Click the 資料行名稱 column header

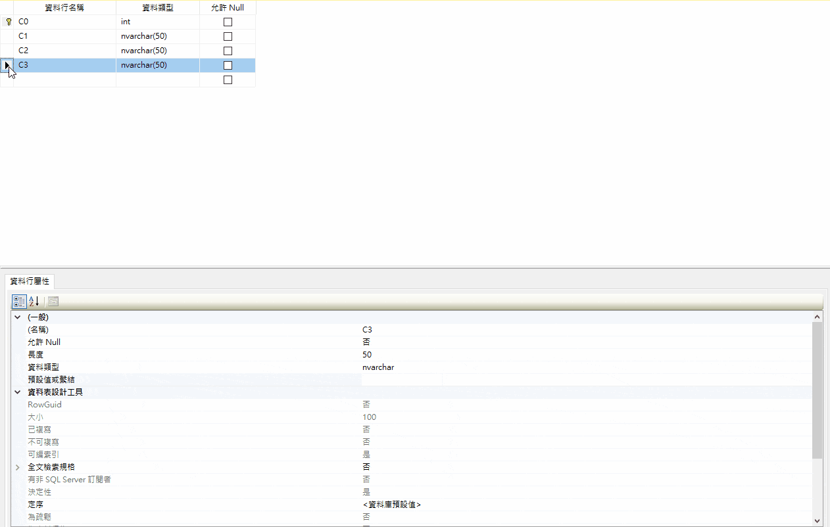point(64,8)
